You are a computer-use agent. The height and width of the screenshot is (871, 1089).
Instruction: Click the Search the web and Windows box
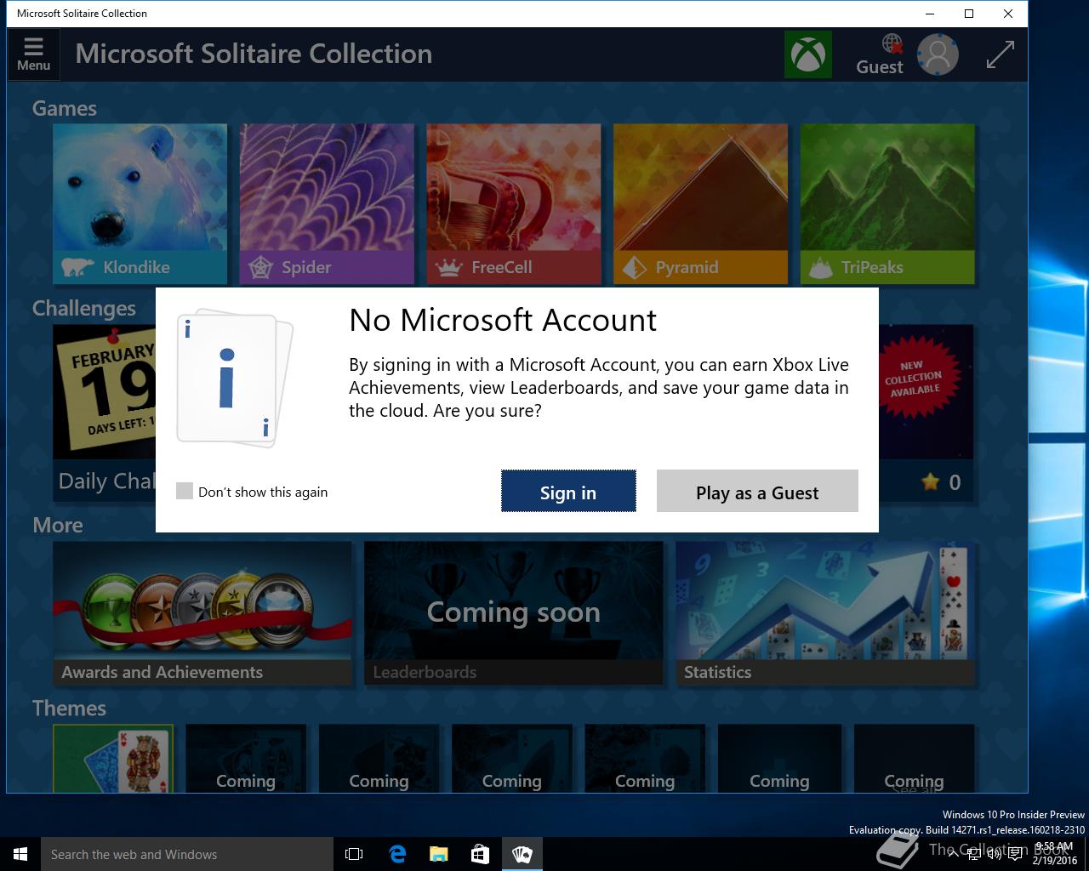[x=187, y=854]
